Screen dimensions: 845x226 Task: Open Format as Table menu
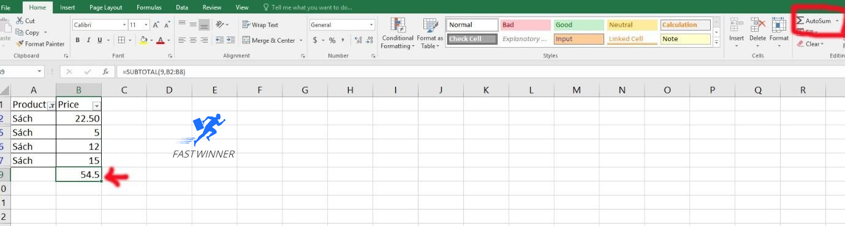point(430,34)
